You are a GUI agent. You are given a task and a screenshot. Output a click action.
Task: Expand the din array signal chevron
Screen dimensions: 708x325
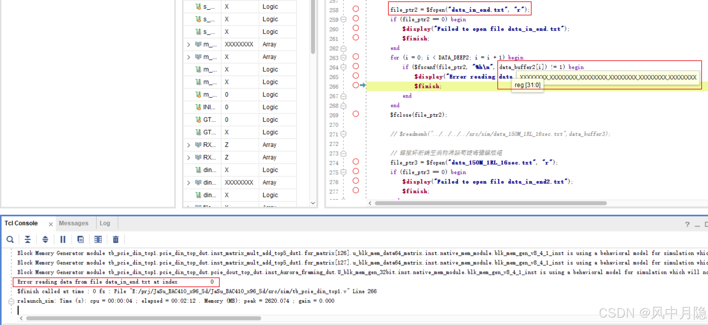pyautogui.click(x=188, y=182)
